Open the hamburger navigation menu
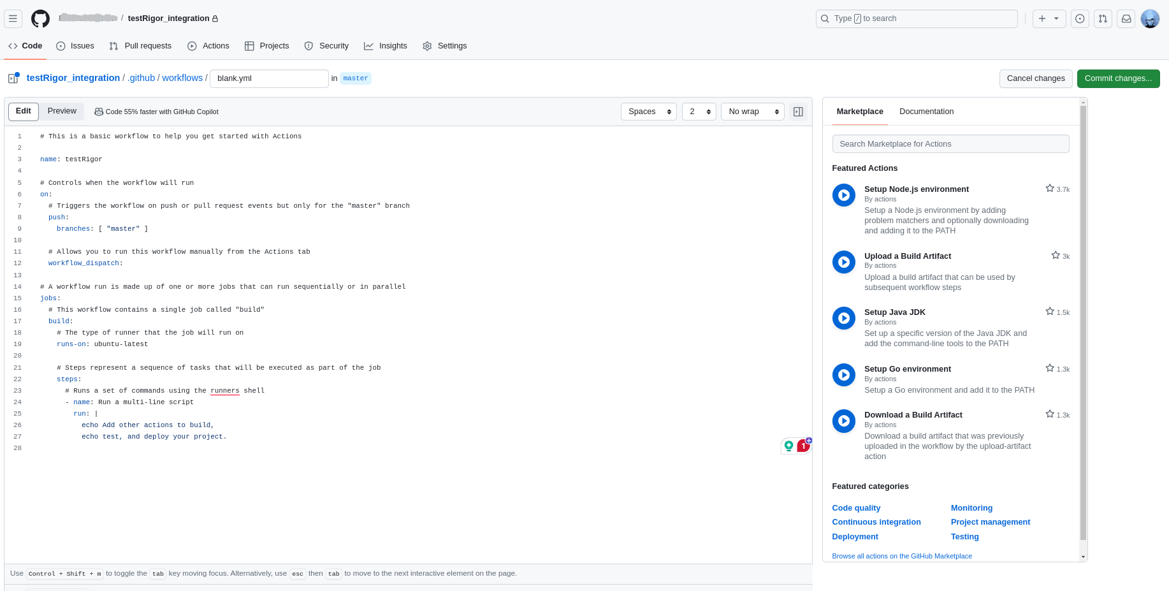The width and height of the screenshot is (1169, 591). (x=13, y=18)
